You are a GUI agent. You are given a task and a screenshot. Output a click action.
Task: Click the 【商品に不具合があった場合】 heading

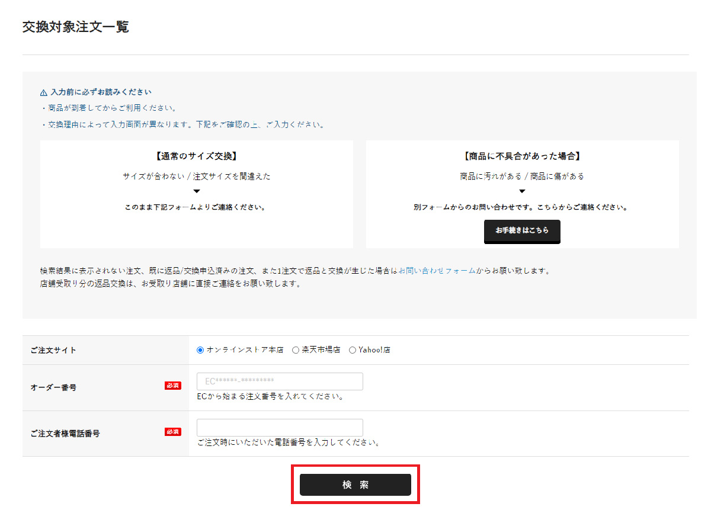tap(522, 156)
